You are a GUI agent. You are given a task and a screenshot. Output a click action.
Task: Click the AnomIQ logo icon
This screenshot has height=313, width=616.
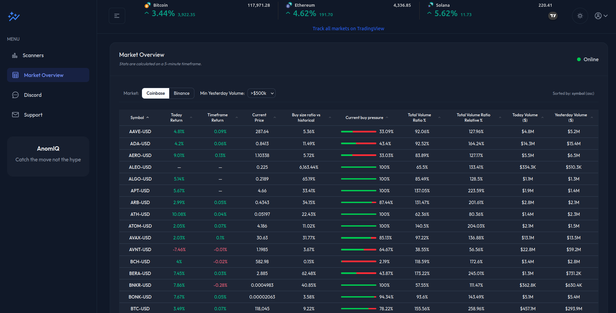coord(14,16)
